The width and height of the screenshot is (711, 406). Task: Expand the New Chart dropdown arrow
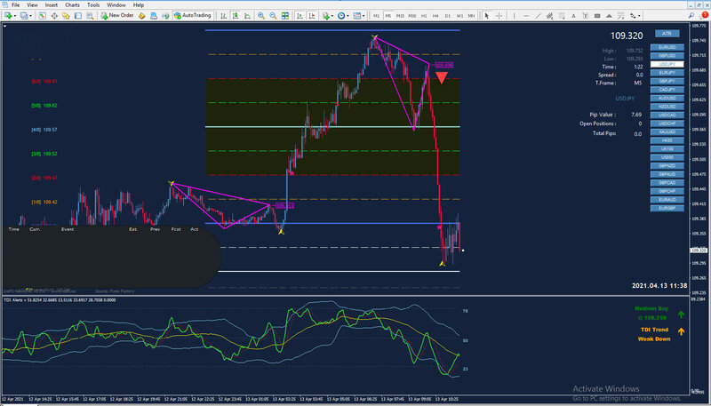[x=15, y=16]
